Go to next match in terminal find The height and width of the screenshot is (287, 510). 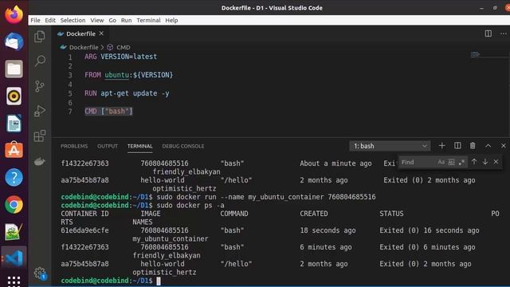coord(485,162)
